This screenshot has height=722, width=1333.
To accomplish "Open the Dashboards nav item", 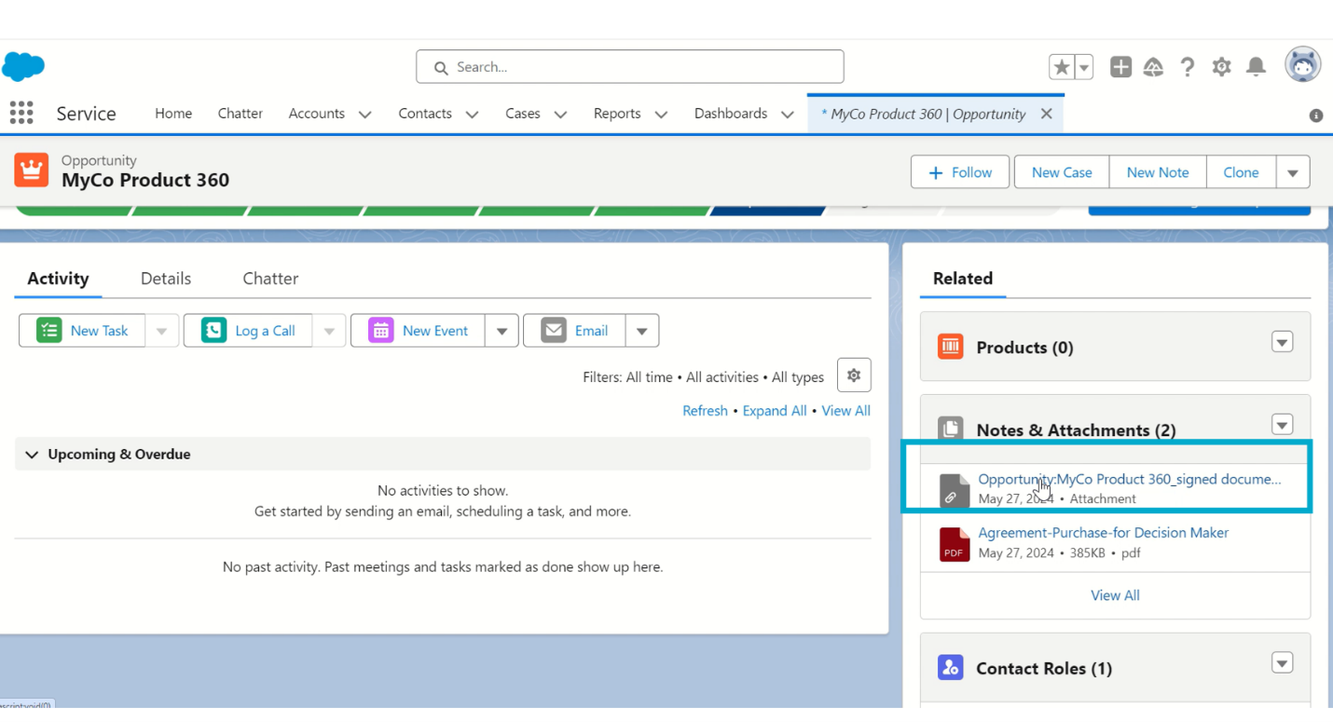I will 731,114.
